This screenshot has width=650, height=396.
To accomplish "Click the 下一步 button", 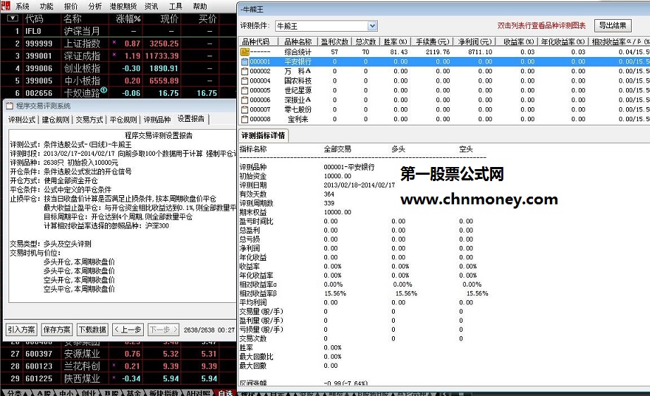I will tap(164, 330).
